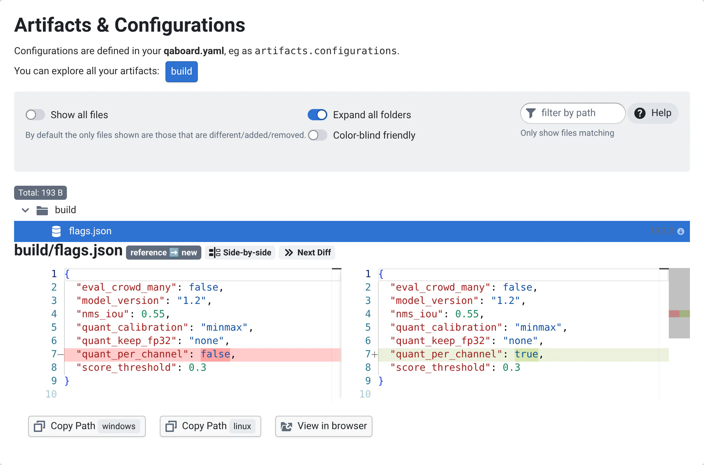
Task: Click the Help question mark icon
Action: [x=640, y=113]
